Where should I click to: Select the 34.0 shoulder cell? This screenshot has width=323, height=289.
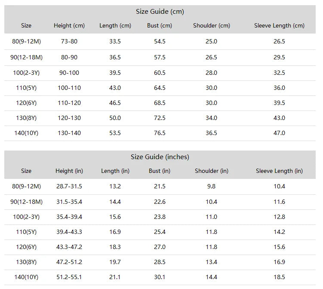tap(211, 118)
